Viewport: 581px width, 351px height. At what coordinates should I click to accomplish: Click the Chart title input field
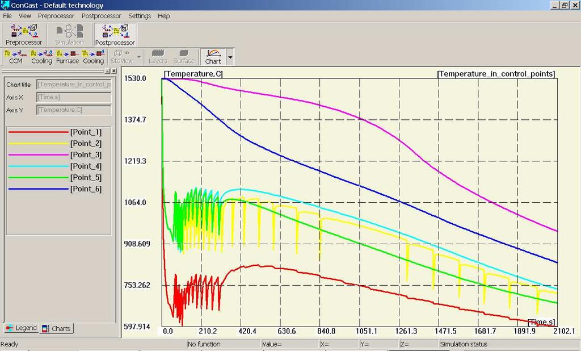74,85
